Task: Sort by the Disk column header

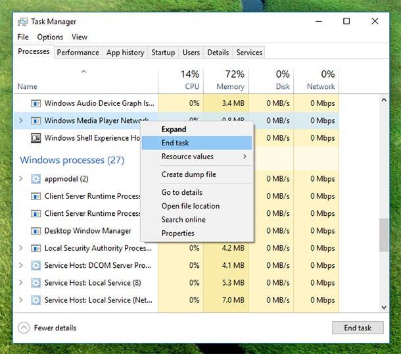Action: click(x=271, y=81)
